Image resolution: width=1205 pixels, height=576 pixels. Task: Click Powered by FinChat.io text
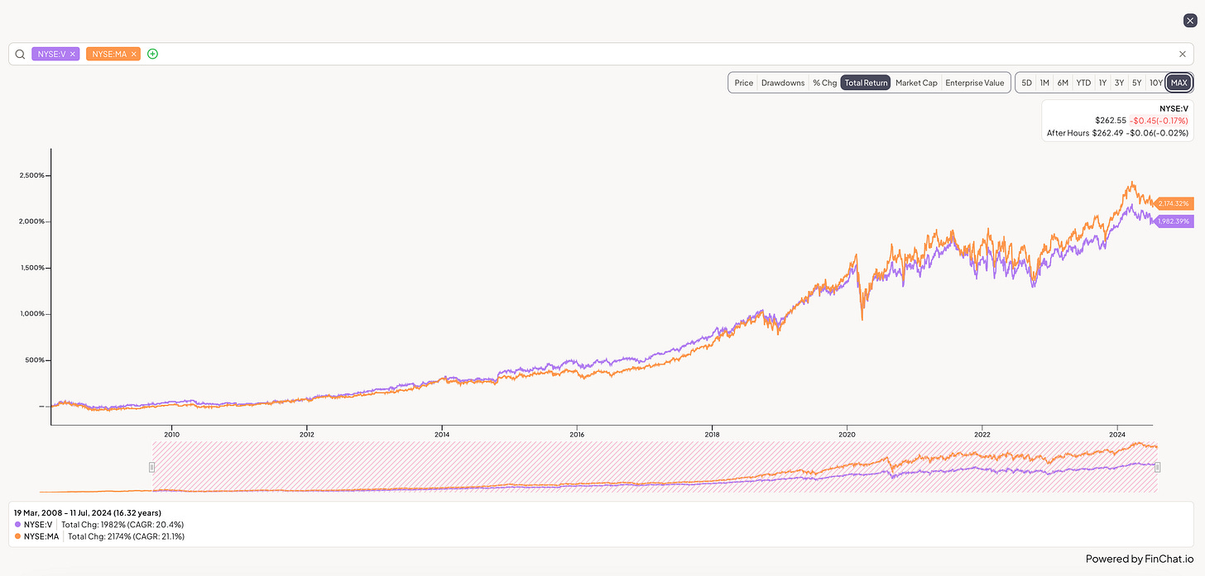[1139, 559]
